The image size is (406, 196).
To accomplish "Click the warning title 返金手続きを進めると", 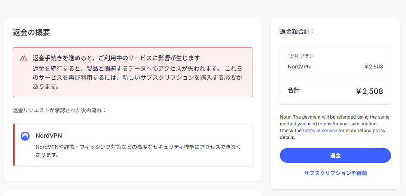I will 116,58.
